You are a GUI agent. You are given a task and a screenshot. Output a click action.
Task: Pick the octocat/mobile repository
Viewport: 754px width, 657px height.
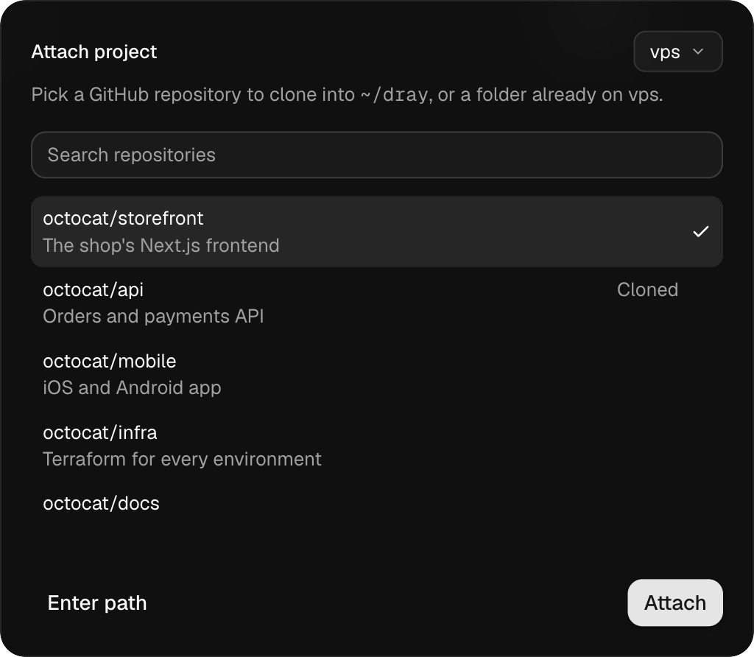click(377, 374)
